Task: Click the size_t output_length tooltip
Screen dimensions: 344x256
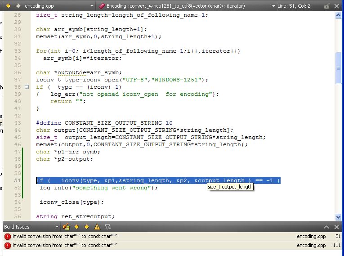Action: click(x=230, y=187)
